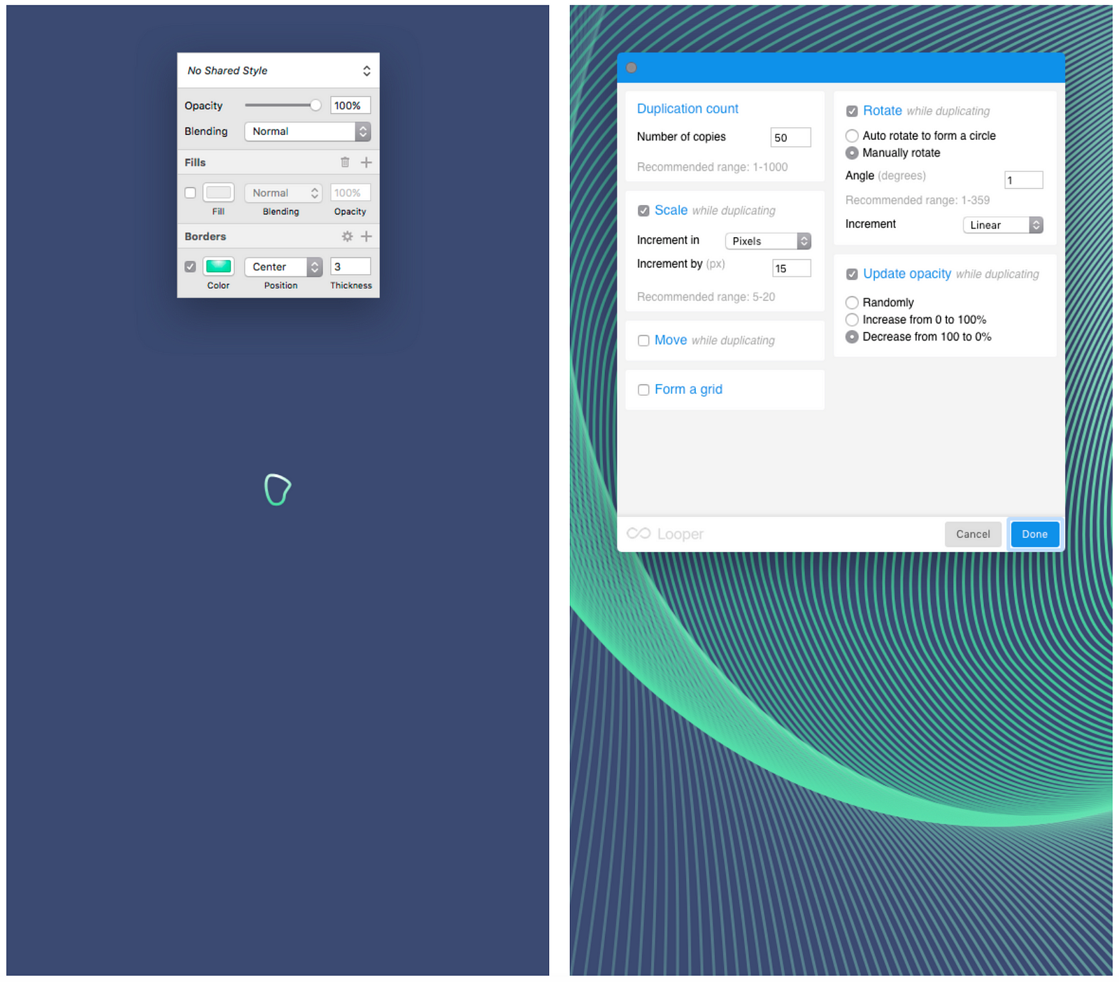Image resolution: width=1119 pixels, height=982 pixels.
Task: Select Auto rotate to form a circle
Action: [x=852, y=136]
